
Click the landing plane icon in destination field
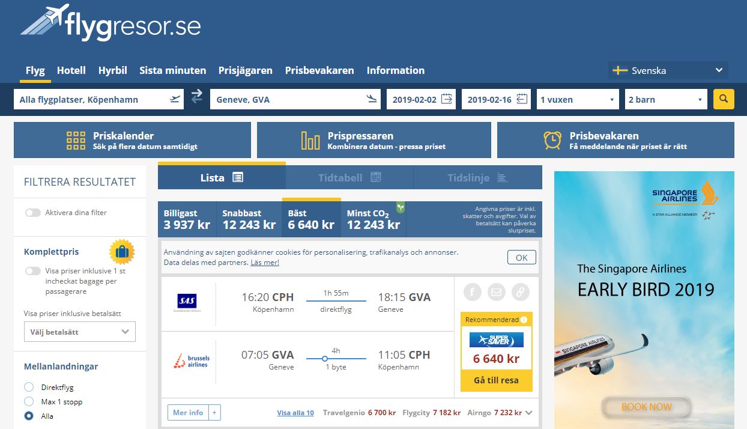click(x=372, y=100)
